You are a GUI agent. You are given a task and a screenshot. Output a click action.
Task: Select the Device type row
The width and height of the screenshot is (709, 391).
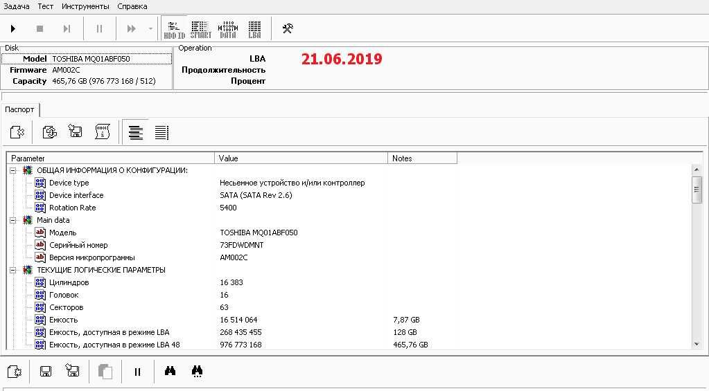[x=348, y=183]
